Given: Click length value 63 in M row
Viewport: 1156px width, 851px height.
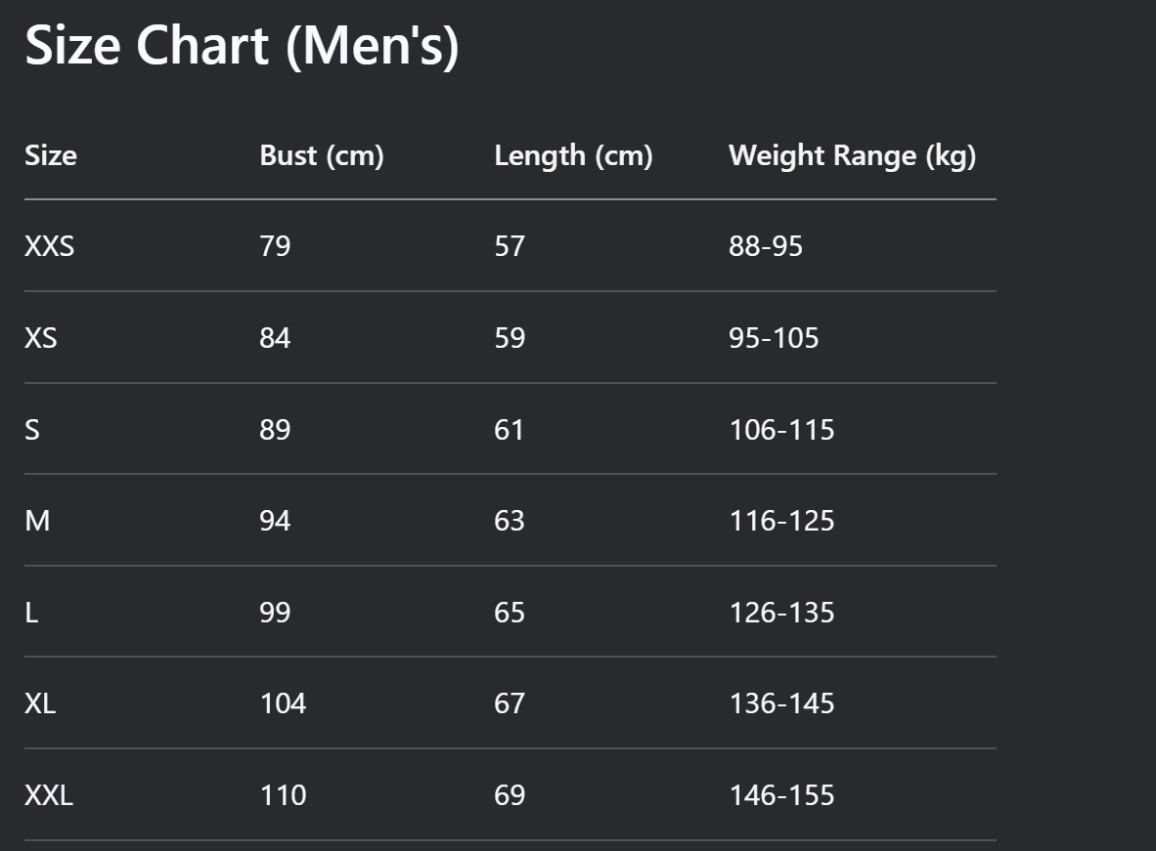Looking at the screenshot, I should click(510, 521).
